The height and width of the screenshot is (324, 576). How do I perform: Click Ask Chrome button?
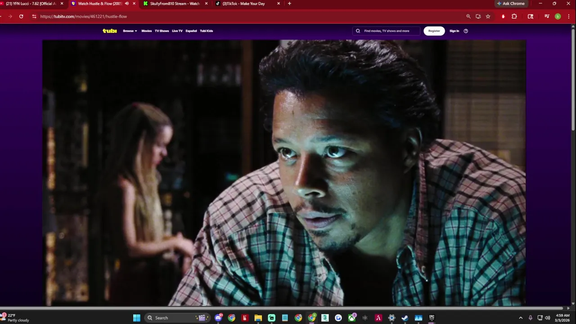tap(511, 4)
